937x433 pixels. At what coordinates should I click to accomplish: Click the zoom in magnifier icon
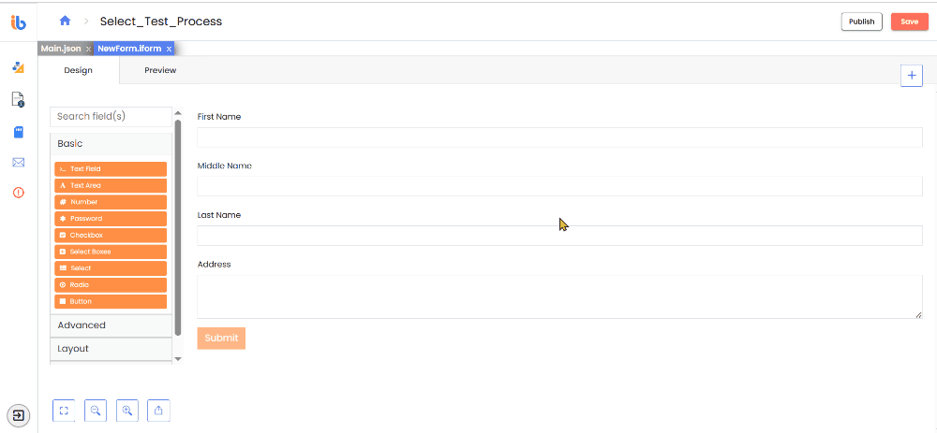pyautogui.click(x=127, y=411)
